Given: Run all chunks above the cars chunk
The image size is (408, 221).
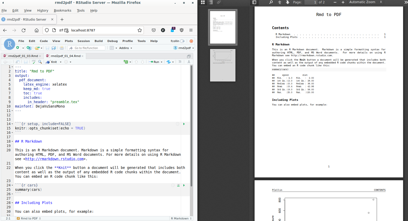Looking at the screenshot, I should pos(178,185).
